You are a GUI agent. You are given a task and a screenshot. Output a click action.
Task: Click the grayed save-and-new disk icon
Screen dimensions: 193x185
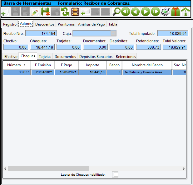pos(26,12)
